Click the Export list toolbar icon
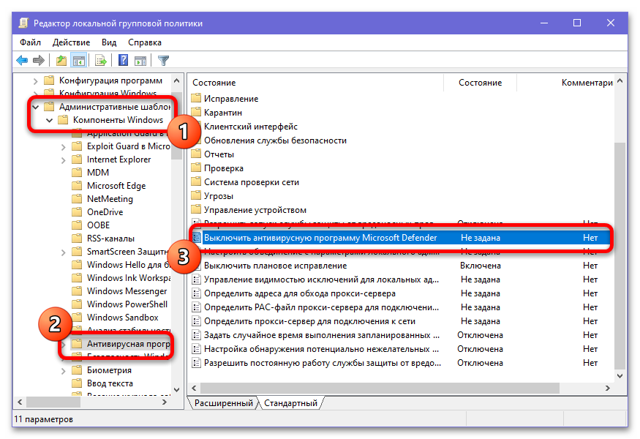The height and width of the screenshot is (439, 640). [x=101, y=61]
